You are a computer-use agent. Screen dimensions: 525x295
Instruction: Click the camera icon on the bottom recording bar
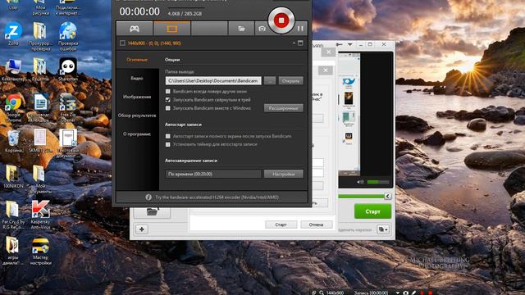[406, 293]
